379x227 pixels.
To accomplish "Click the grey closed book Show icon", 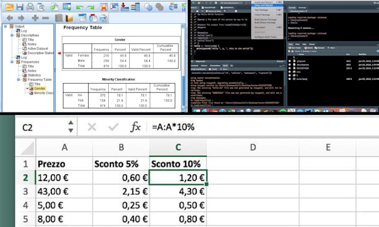I will point(59,18).
